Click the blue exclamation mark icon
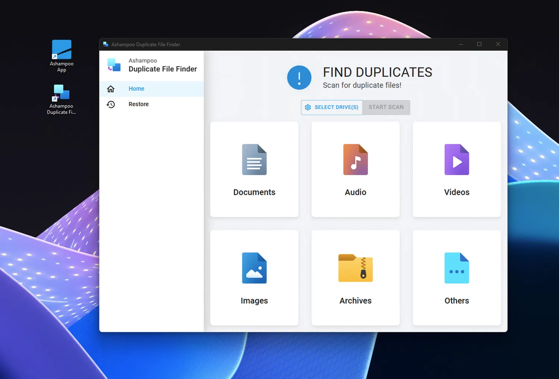Image resolution: width=559 pixels, height=379 pixels. click(299, 78)
